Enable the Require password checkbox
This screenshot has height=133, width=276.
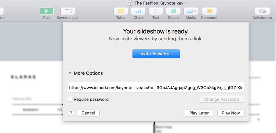pyautogui.click(x=70, y=100)
